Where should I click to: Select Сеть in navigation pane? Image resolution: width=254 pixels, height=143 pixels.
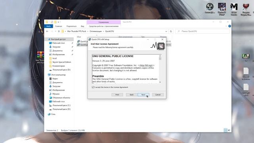(53, 114)
